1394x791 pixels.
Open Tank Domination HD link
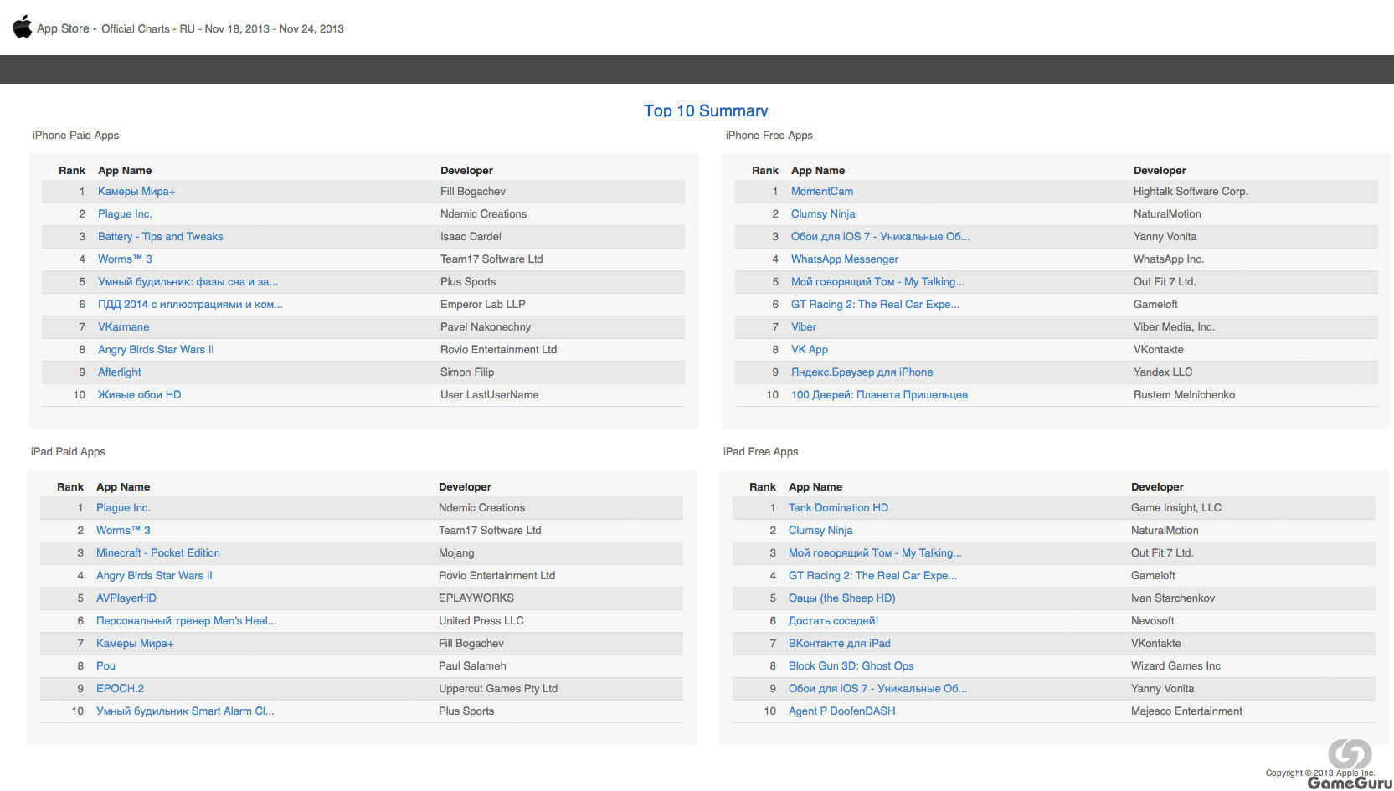point(838,508)
